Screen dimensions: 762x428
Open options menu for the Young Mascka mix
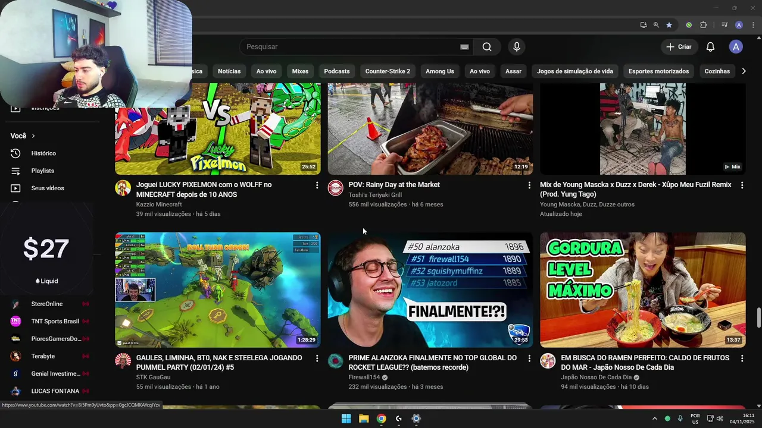tap(742, 185)
